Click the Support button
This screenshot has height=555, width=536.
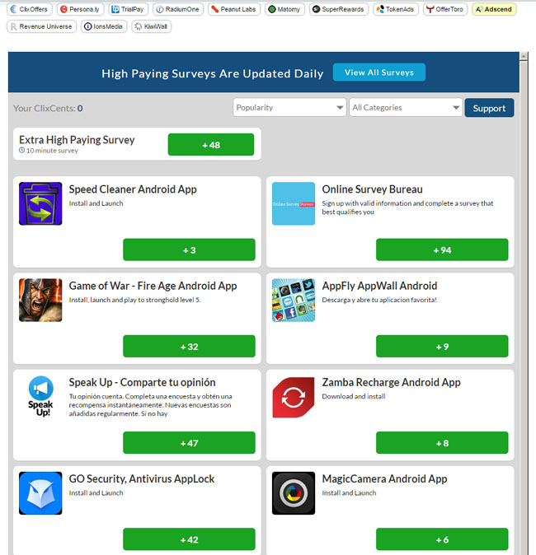[489, 108]
